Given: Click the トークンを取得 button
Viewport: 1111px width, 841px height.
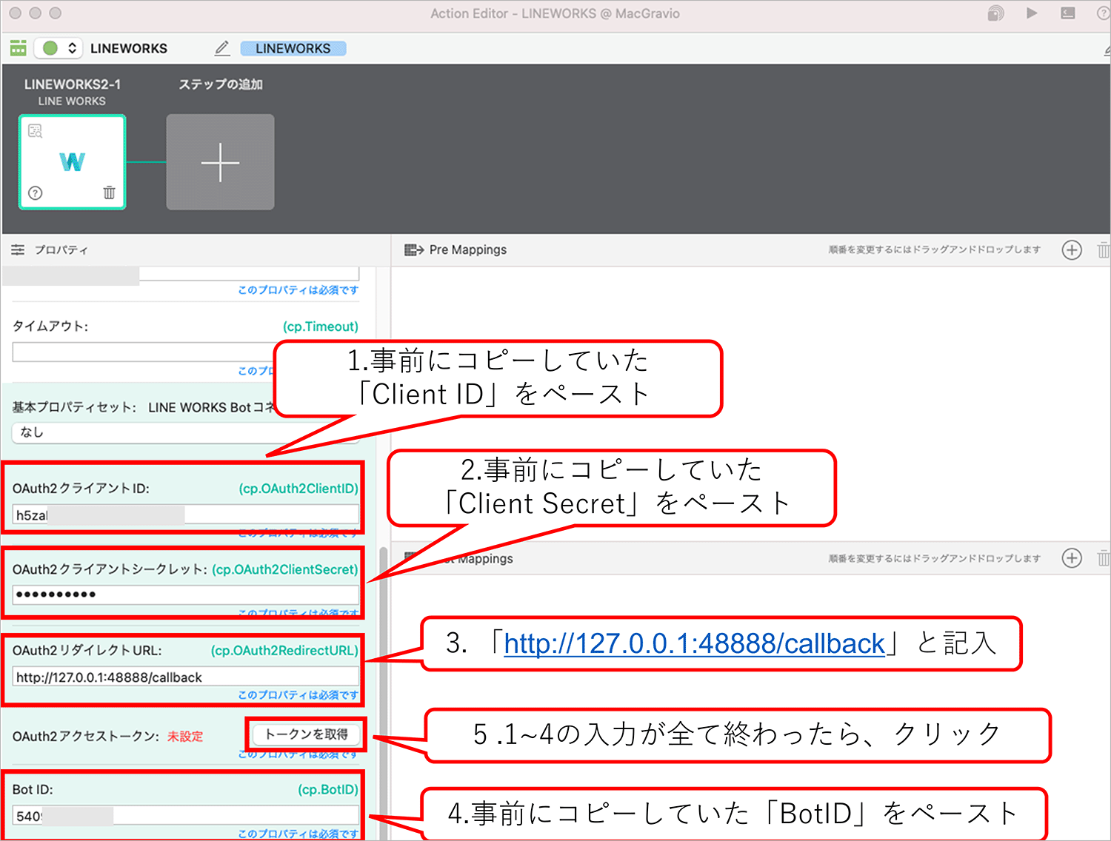Looking at the screenshot, I should [x=306, y=734].
